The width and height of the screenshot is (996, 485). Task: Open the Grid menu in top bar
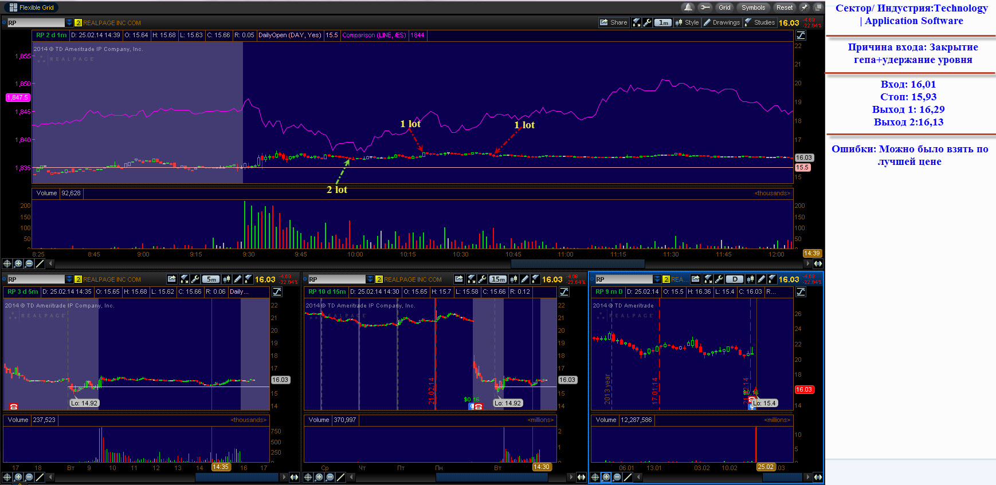tap(724, 7)
